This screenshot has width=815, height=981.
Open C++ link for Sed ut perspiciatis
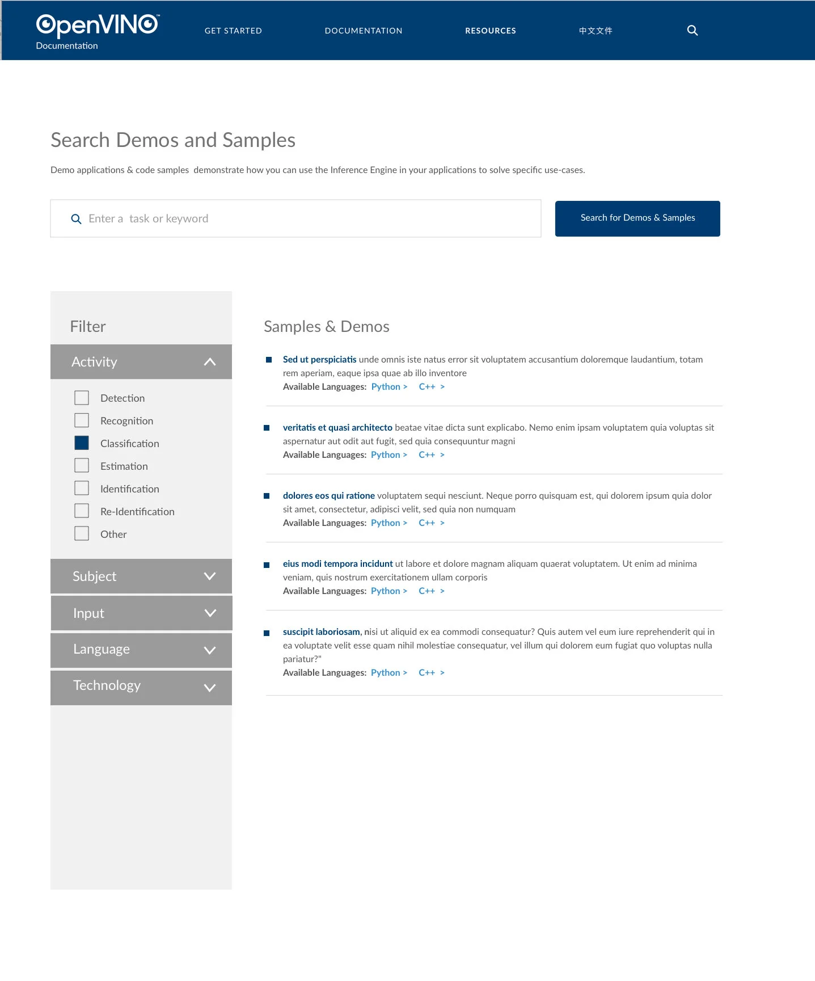[x=432, y=387]
